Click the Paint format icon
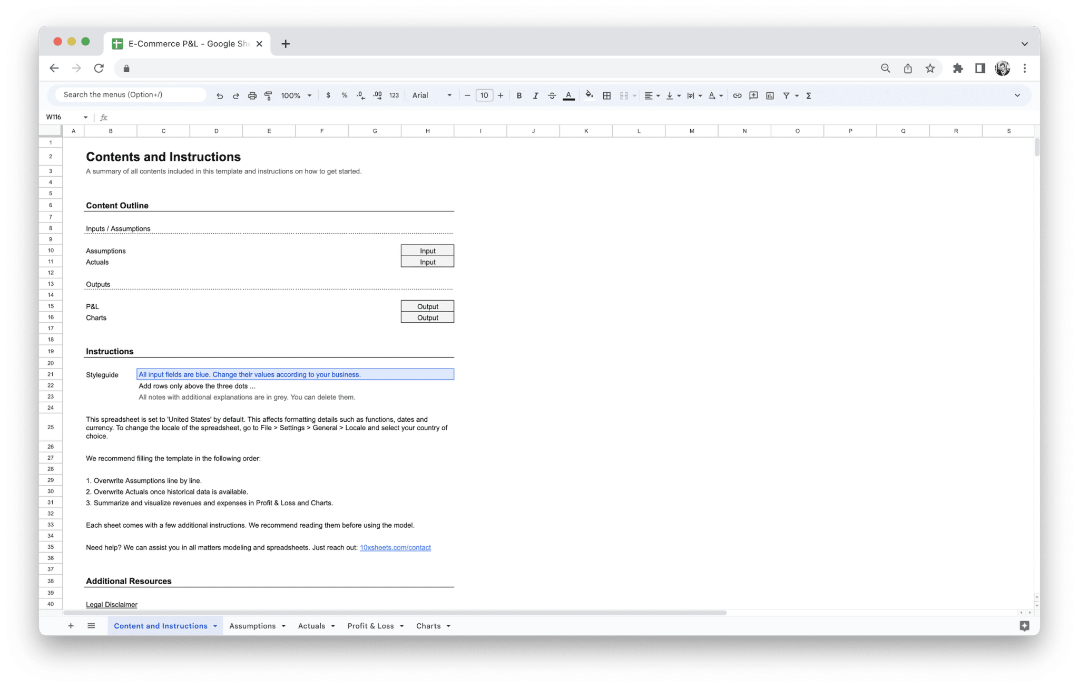This screenshot has height=687, width=1079. tap(268, 95)
